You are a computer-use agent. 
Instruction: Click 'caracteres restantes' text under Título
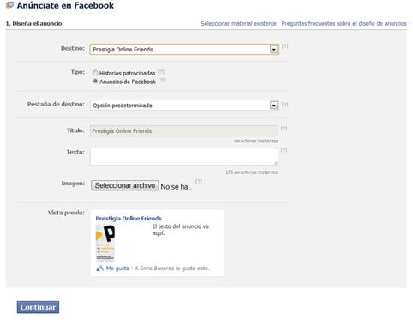255,141
